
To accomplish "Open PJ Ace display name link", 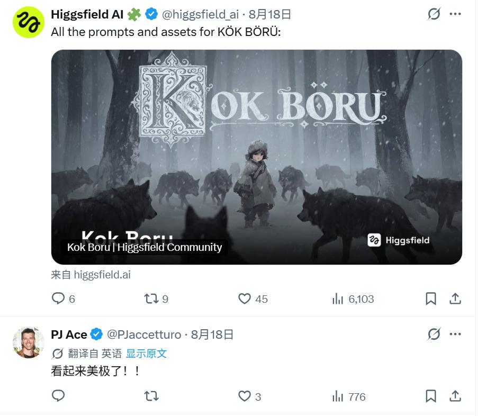I will (x=69, y=334).
